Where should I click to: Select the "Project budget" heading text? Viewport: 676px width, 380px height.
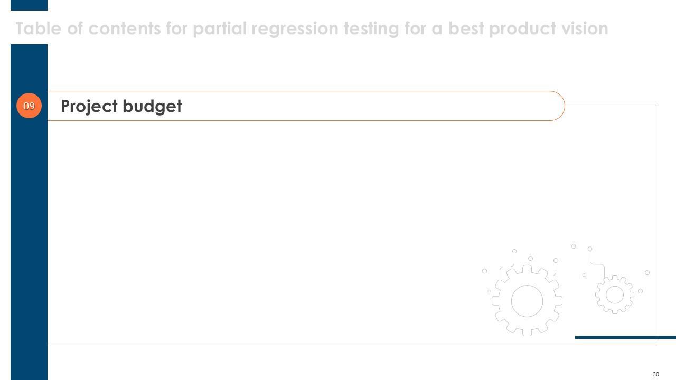(121, 106)
